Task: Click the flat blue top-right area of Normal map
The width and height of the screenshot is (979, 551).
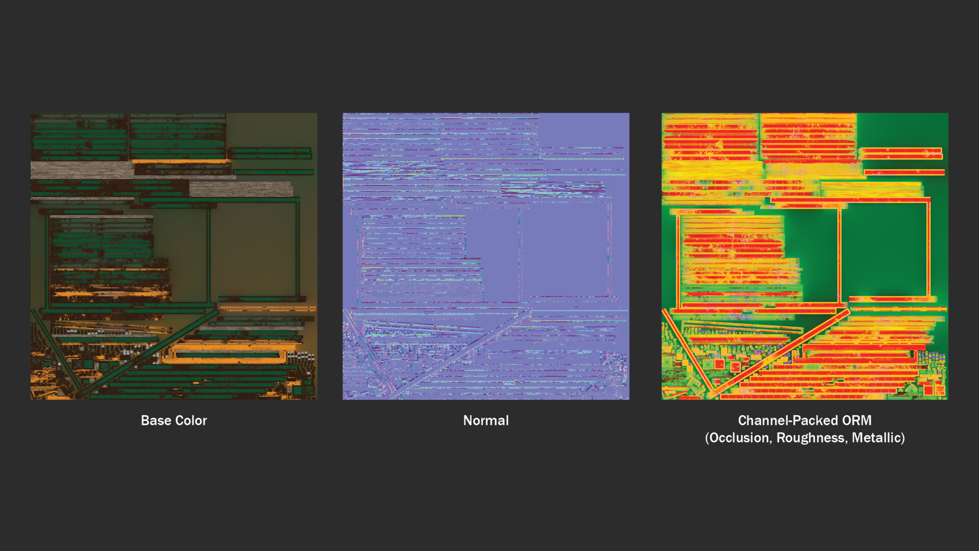Action: 584,129
